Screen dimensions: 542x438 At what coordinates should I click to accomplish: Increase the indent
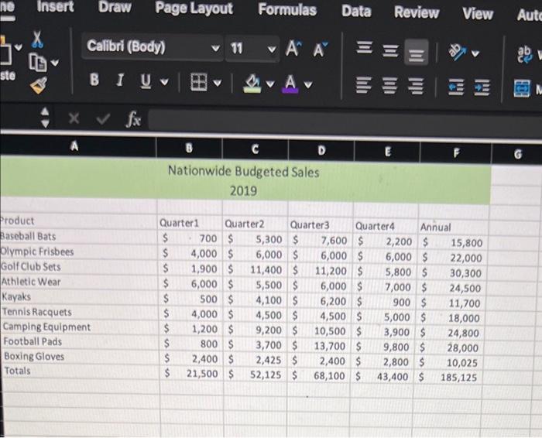[482, 87]
